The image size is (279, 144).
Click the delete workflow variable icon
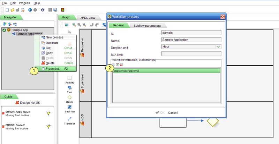point(121,65)
